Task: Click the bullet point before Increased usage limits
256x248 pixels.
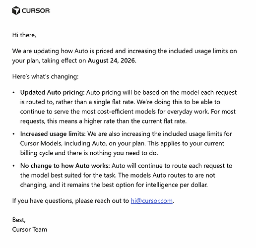Action: pos(14,134)
